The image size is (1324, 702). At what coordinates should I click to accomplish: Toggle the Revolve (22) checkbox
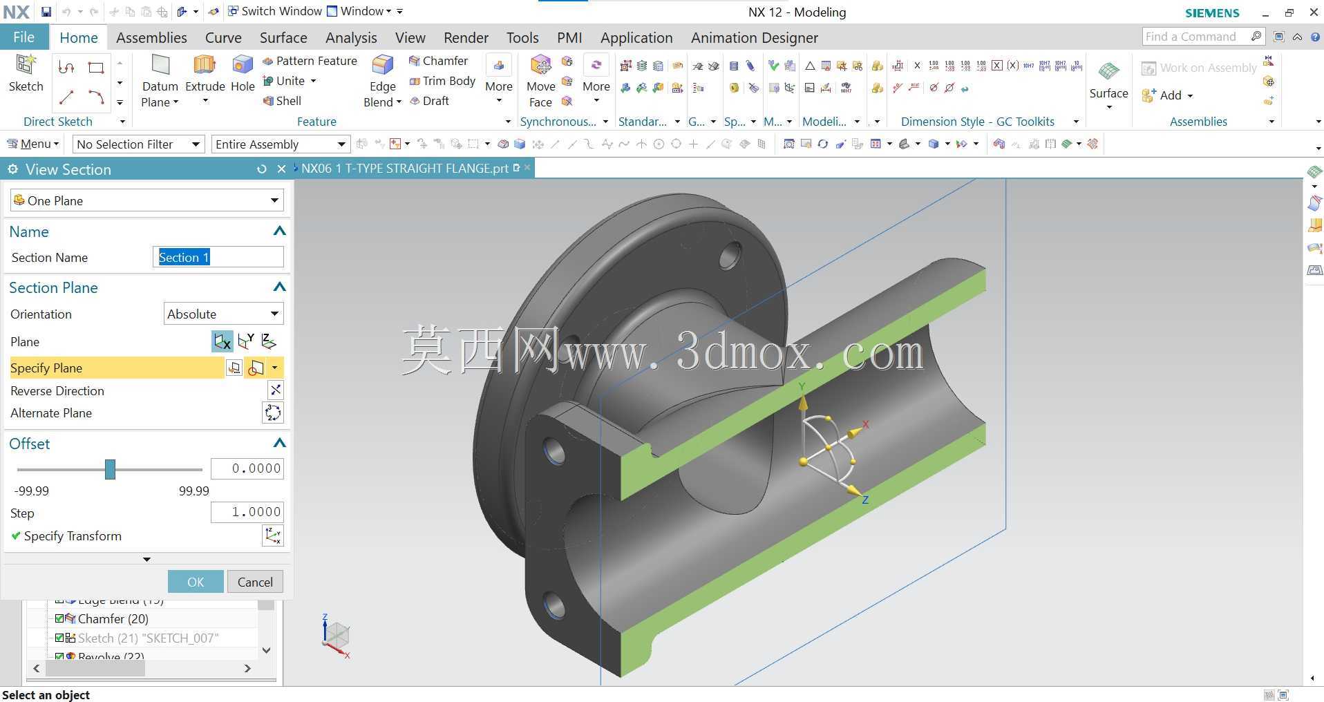(x=59, y=656)
